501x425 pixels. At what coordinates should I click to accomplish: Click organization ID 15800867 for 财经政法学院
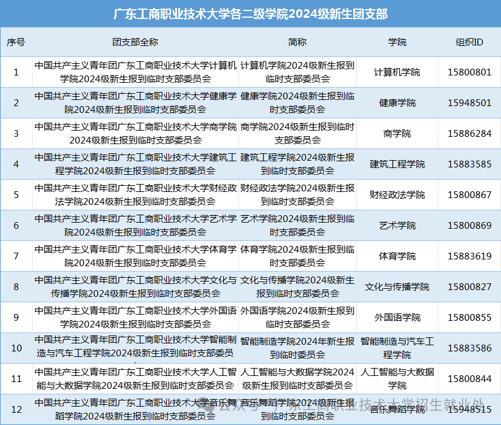coord(468,194)
